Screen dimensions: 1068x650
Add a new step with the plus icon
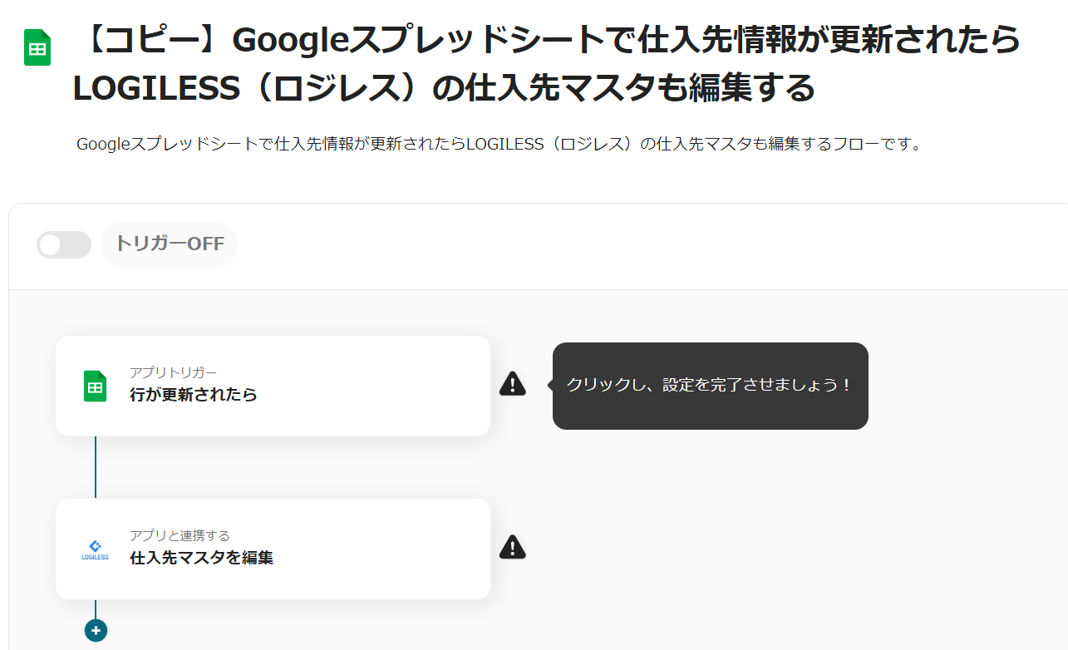(x=96, y=631)
